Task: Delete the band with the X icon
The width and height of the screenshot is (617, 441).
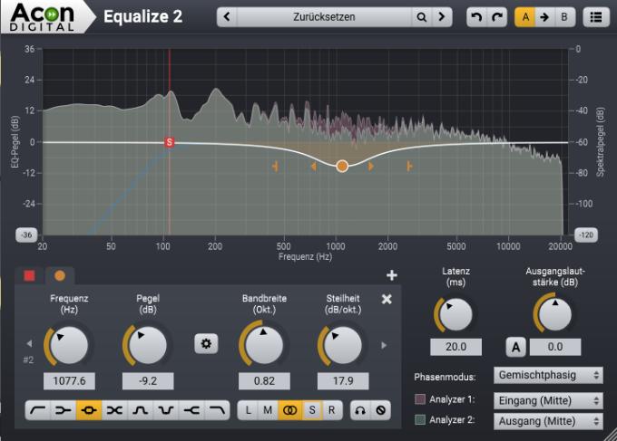Action: pyautogui.click(x=387, y=299)
